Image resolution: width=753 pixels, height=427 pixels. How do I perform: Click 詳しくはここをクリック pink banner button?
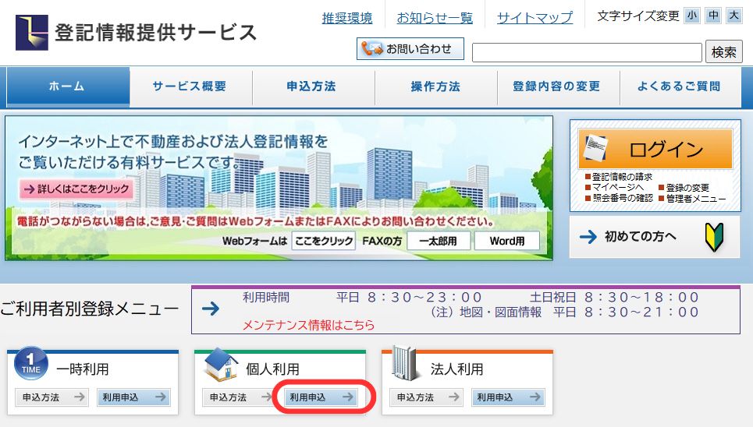point(76,189)
